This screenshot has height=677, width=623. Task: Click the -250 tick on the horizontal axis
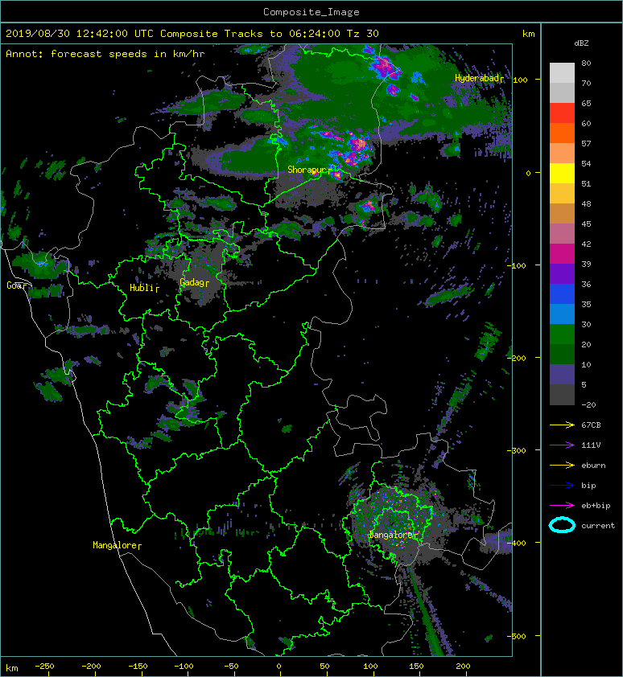[44, 667]
